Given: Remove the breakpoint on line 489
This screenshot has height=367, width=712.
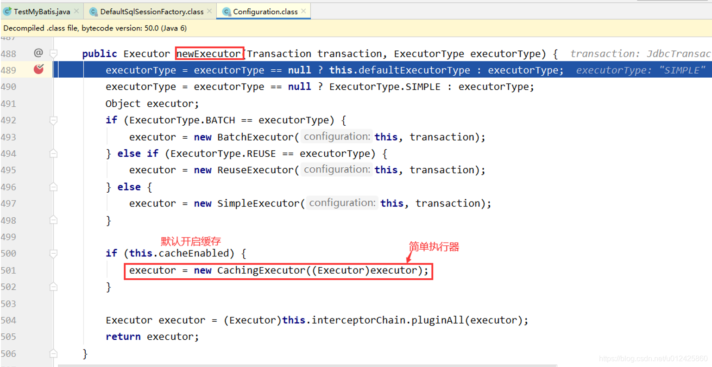Looking at the screenshot, I should click(x=39, y=69).
